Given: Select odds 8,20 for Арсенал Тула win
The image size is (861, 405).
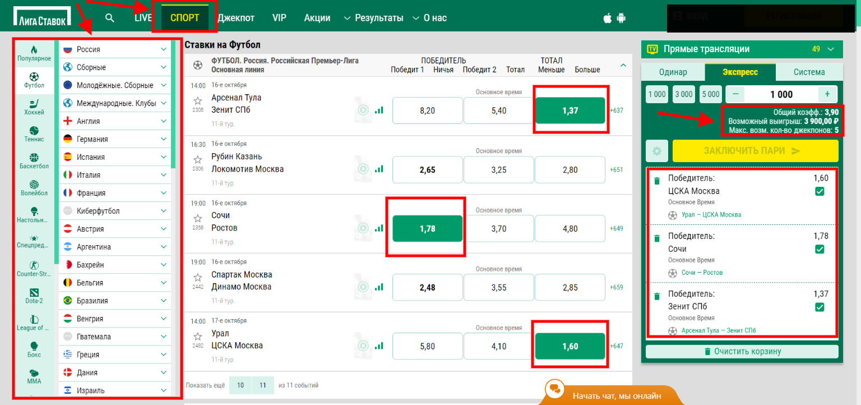Looking at the screenshot, I should [427, 111].
